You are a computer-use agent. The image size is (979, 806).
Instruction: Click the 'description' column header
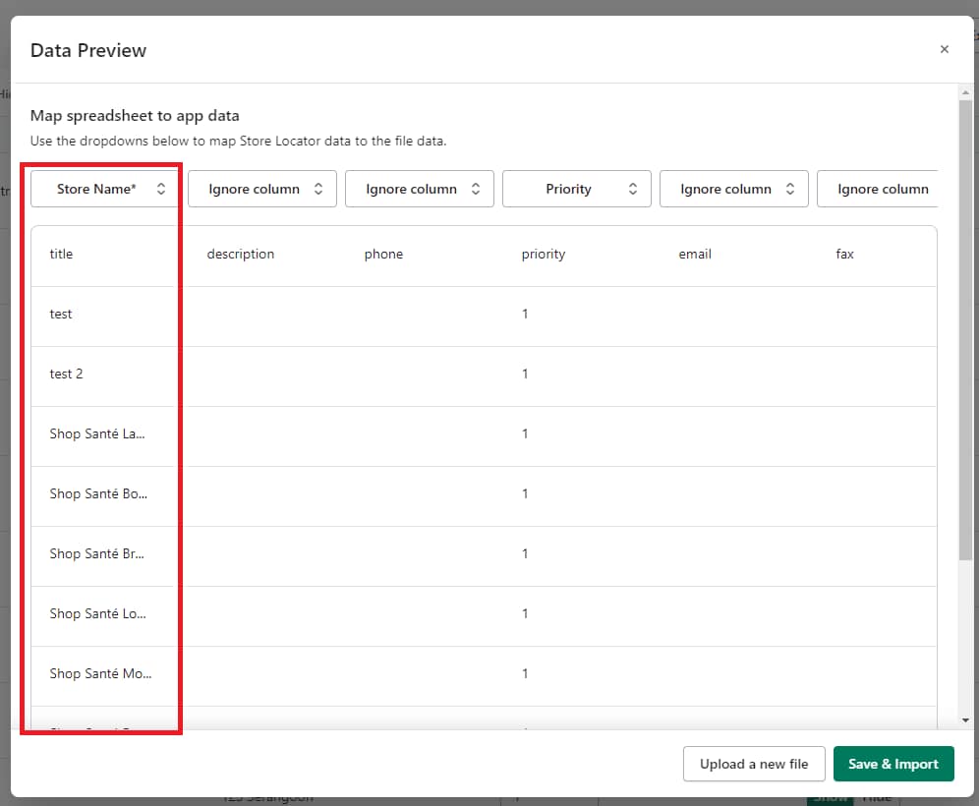coord(241,254)
